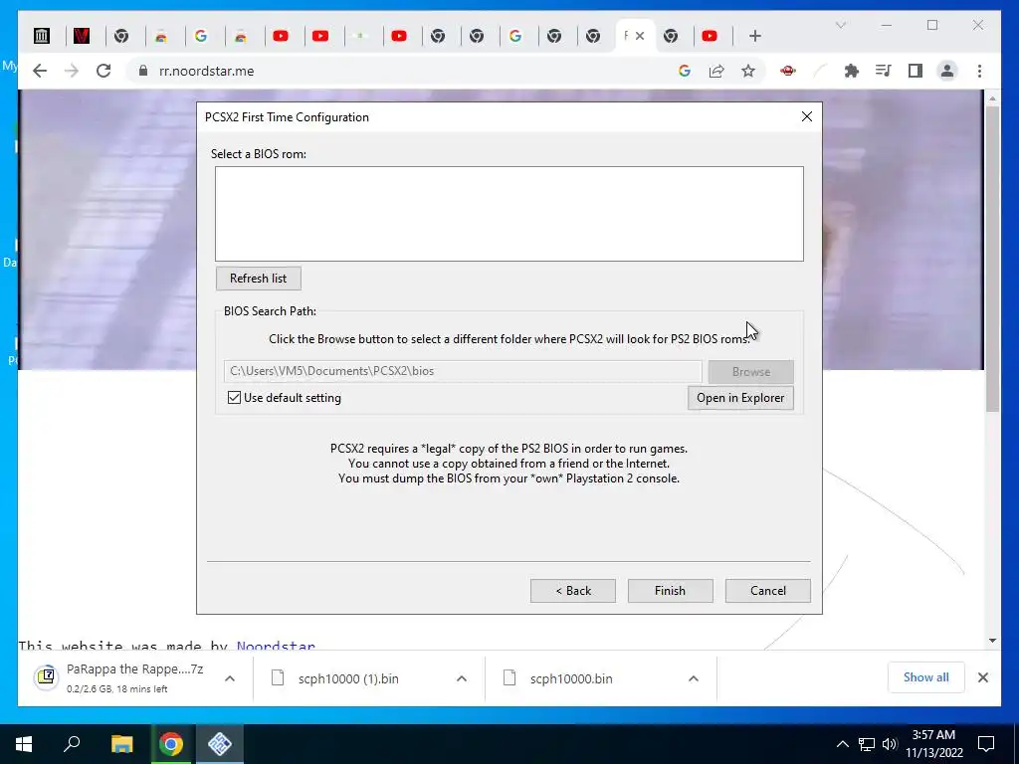Click the page scrollbar down arrow
The height and width of the screenshot is (764, 1019).
click(x=992, y=640)
